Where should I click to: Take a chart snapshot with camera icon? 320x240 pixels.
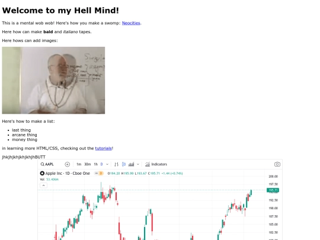pos(277,164)
